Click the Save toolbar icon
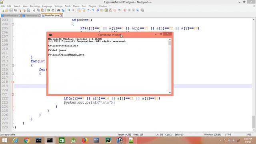This screenshot has height=144, width=256. click(11, 10)
